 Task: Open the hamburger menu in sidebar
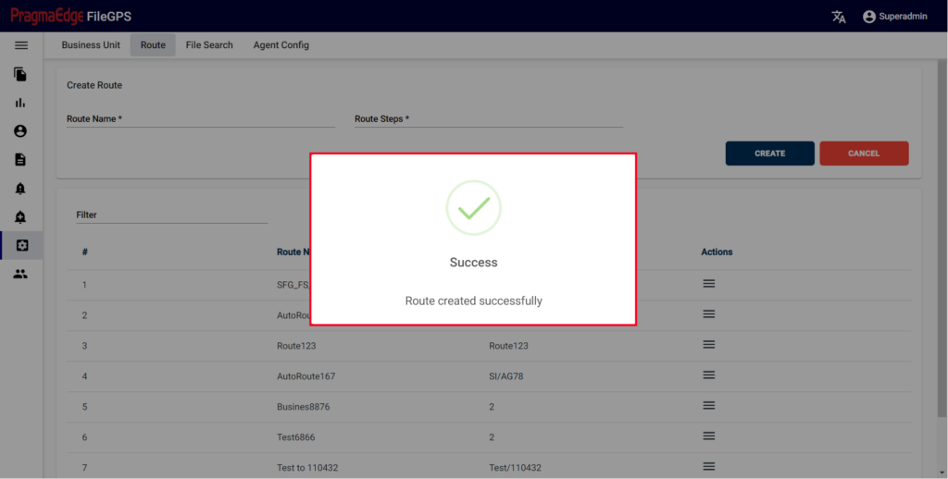(21, 45)
